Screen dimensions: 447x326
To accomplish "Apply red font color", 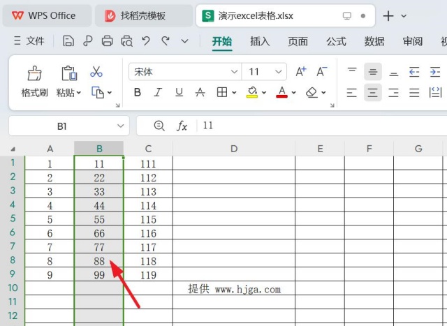I will click(x=281, y=92).
